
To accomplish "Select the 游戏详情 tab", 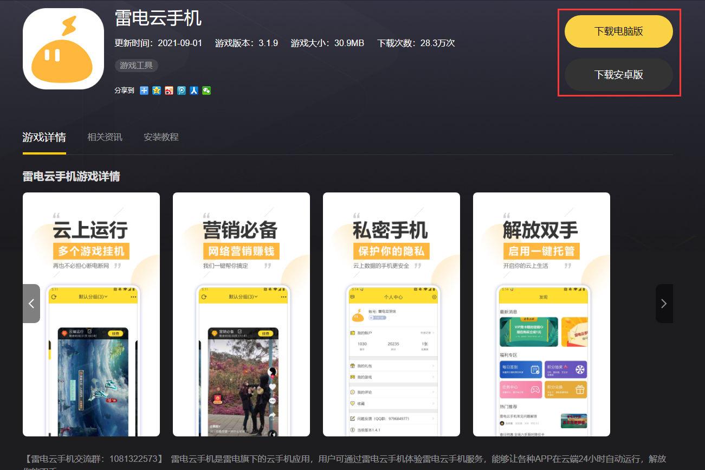I will coord(44,137).
